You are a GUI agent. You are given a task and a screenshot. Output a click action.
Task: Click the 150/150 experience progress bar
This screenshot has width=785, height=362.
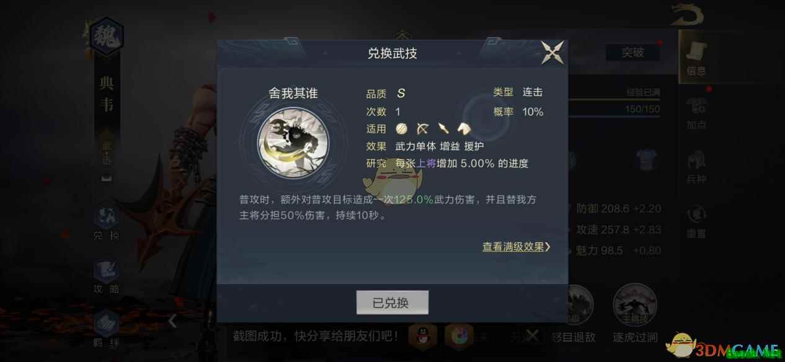point(613,109)
